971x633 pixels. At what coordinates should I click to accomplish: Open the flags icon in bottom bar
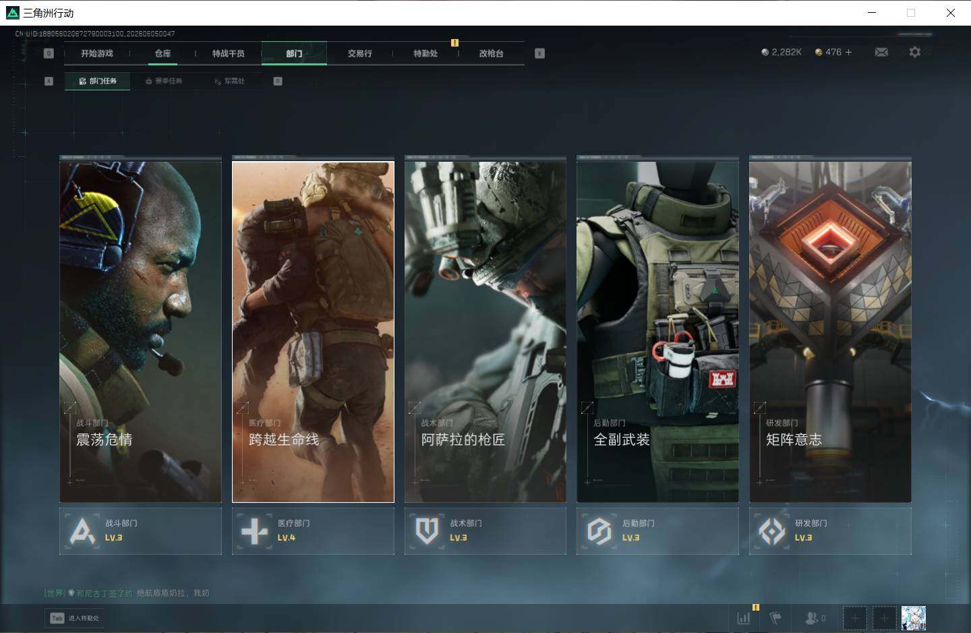775,617
